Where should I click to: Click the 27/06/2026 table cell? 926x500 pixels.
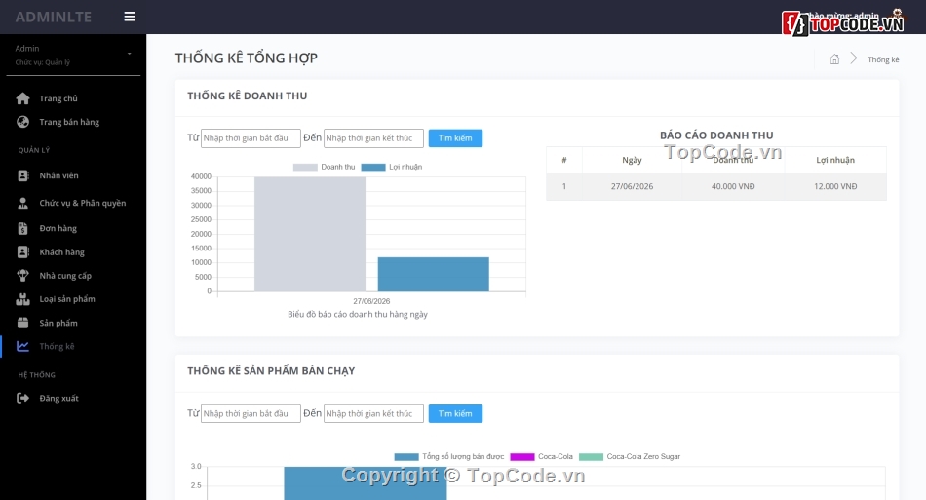coord(632,186)
